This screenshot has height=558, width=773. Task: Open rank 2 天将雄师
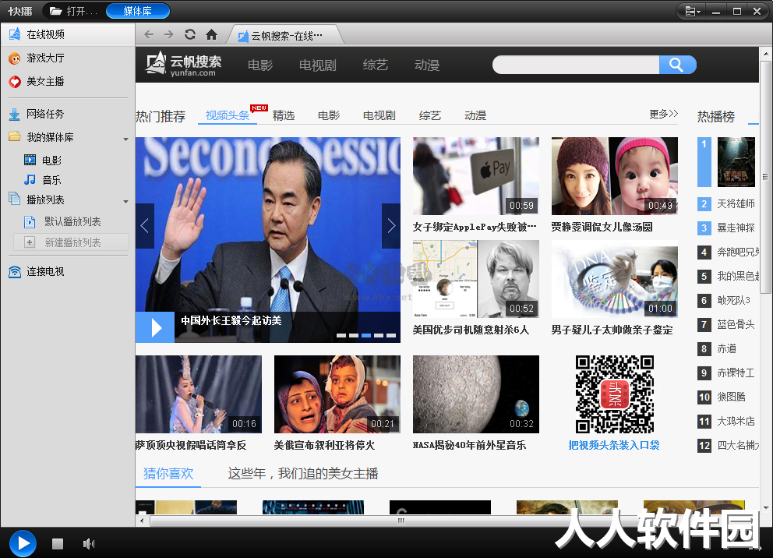(x=736, y=203)
